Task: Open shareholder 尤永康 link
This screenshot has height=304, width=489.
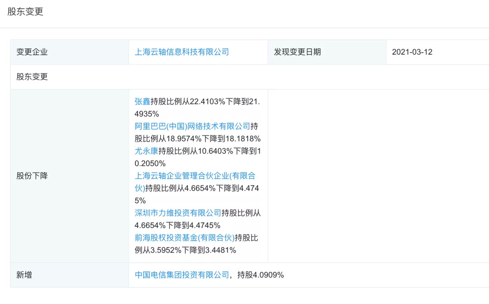Action: pos(146,151)
